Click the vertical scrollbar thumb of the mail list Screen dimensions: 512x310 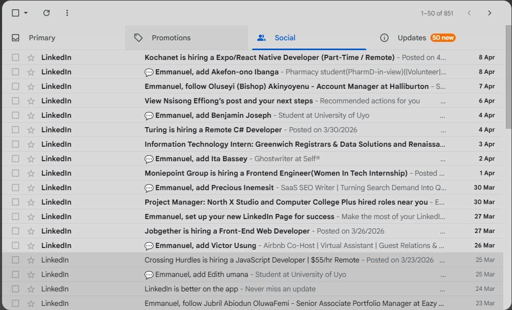[508, 77]
